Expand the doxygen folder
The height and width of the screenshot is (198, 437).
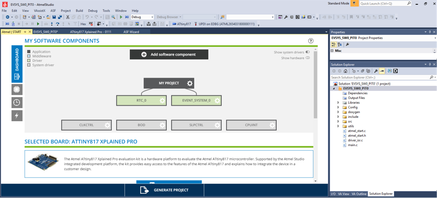pos(338,112)
